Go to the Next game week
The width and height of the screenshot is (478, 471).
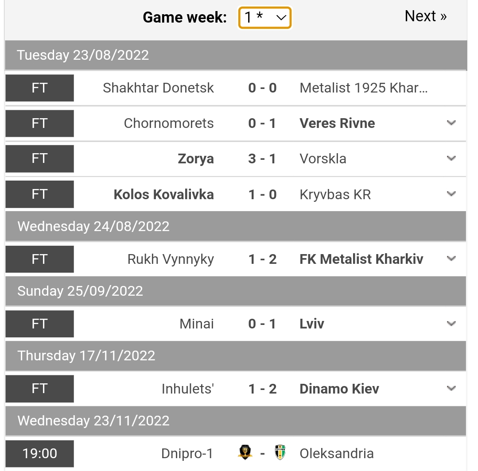(425, 16)
